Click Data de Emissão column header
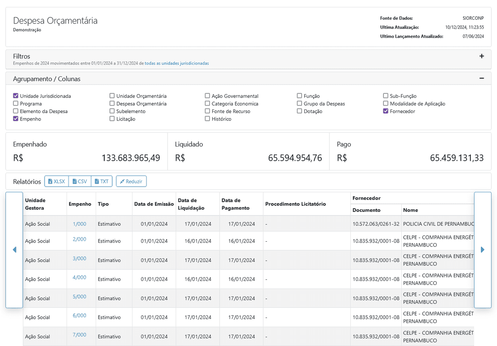The width and height of the screenshot is (497, 346). pos(154,204)
